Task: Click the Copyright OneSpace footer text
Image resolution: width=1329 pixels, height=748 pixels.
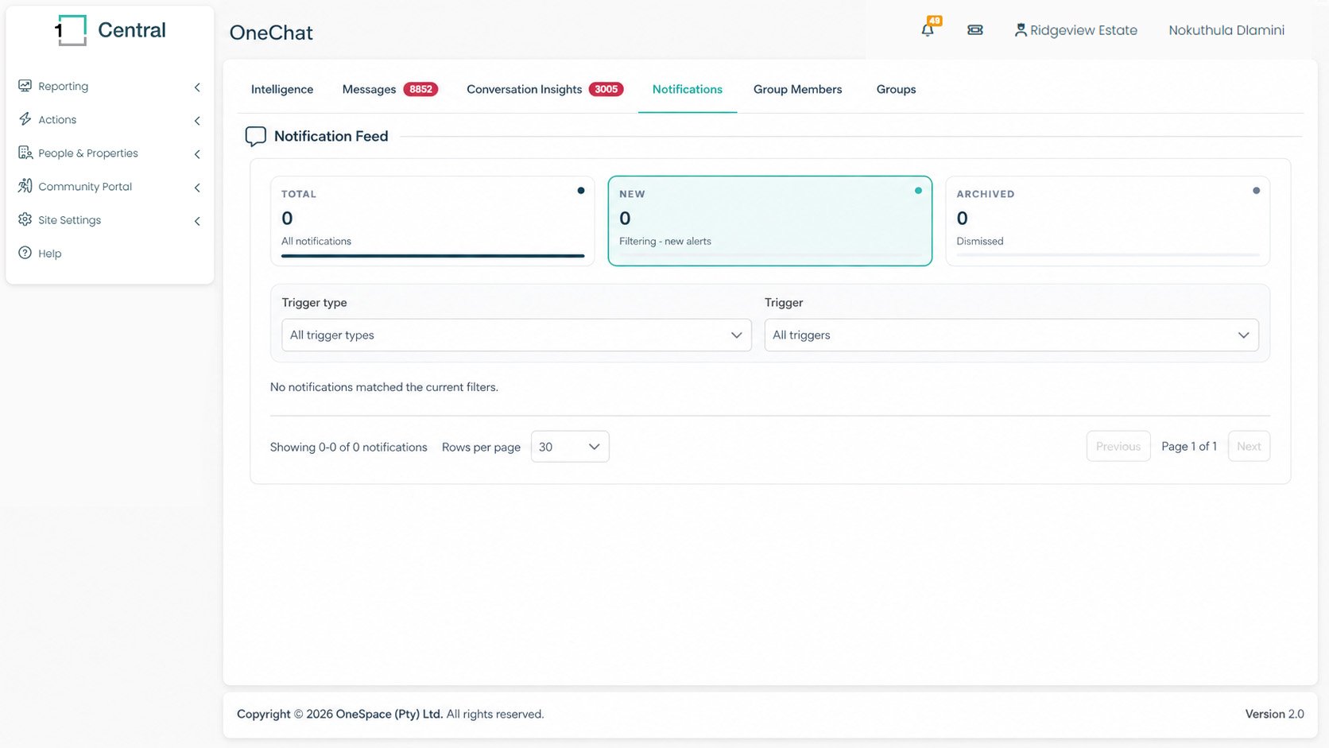Action: tap(390, 714)
